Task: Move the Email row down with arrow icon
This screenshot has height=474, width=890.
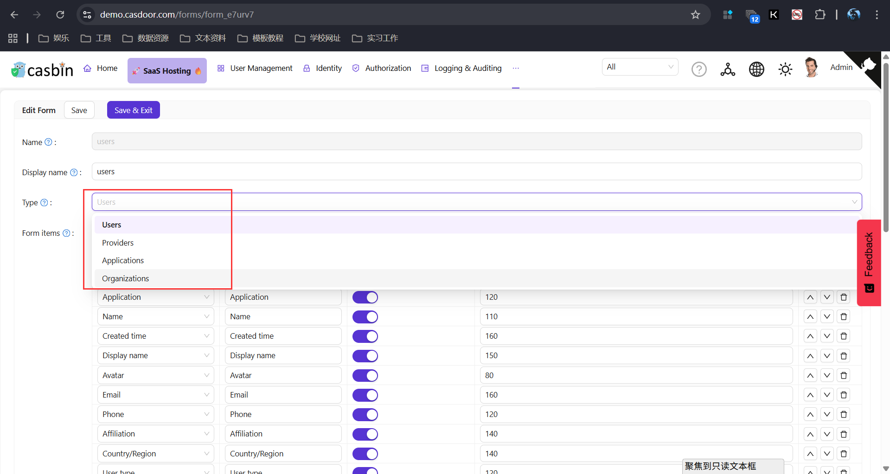Action: [x=827, y=395]
